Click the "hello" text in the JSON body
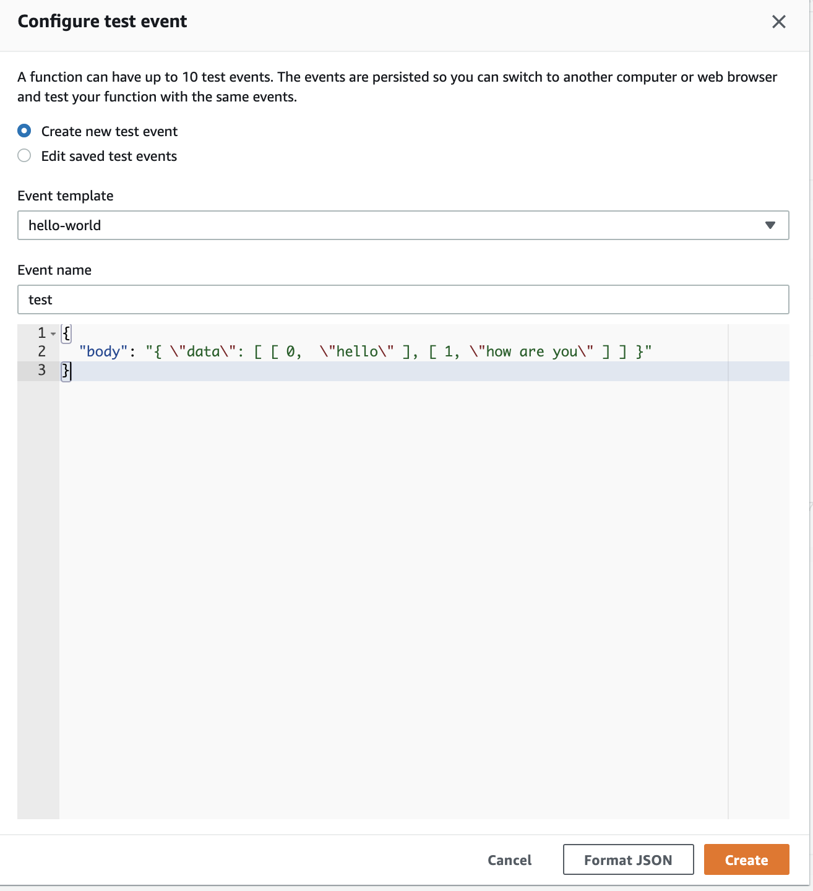Screen dimensions: 813x891 point(357,351)
